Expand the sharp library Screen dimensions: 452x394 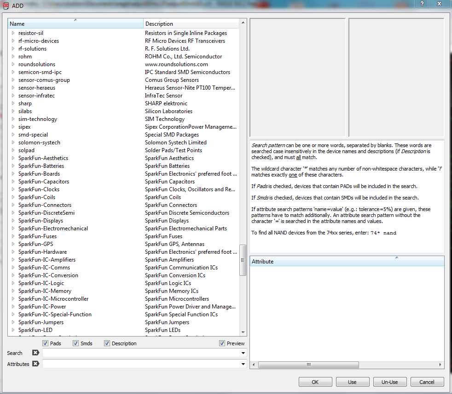coord(13,103)
